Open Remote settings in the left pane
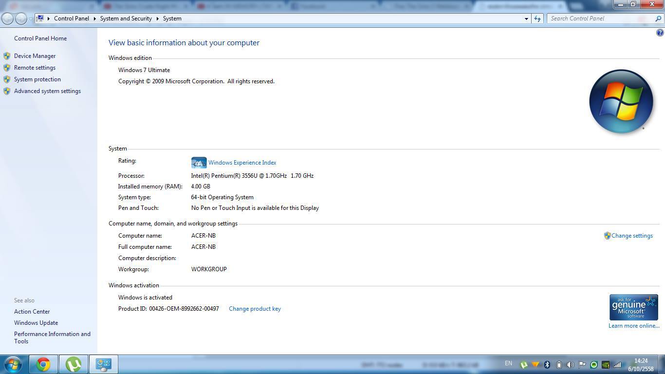The width and height of the screenshot is (665, 374). (x=35, y=68)
